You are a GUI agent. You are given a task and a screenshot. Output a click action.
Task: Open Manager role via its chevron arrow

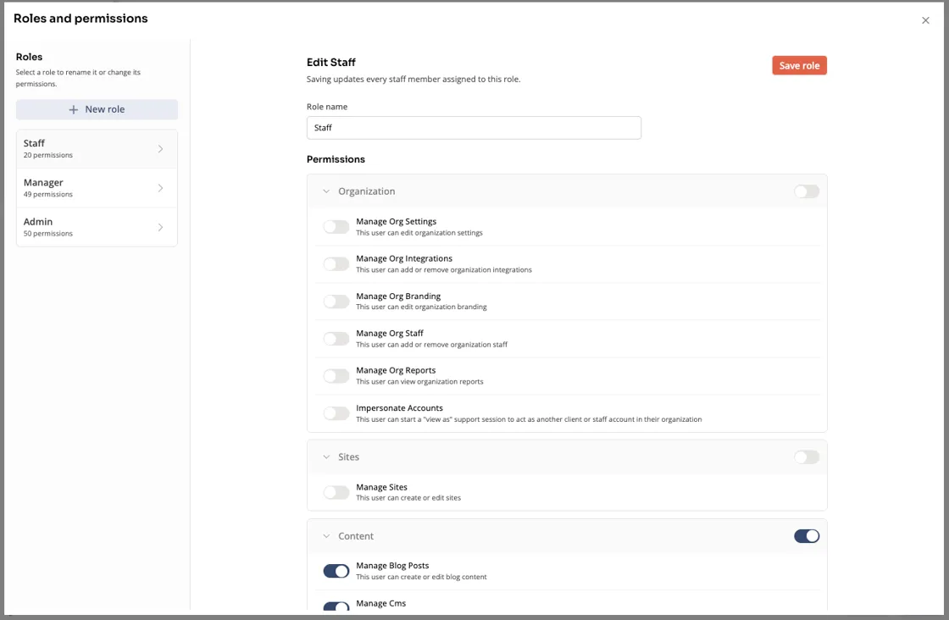pyautogui.click(x=160, y=188)
